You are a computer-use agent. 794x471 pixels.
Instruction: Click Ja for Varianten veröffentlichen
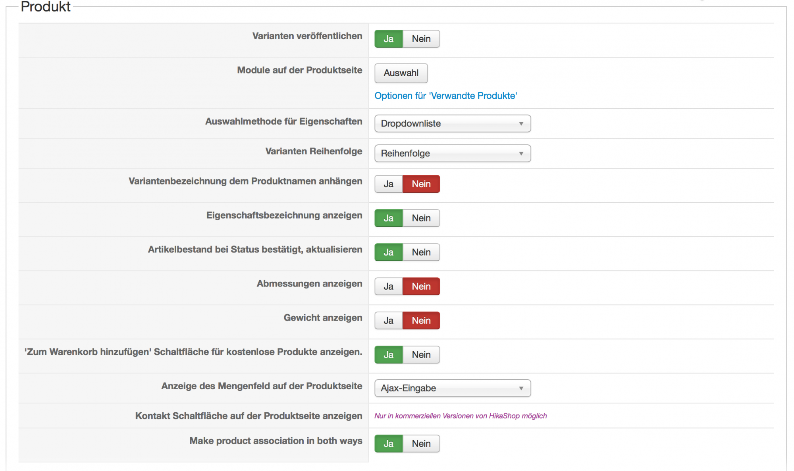tap(388, 39)
